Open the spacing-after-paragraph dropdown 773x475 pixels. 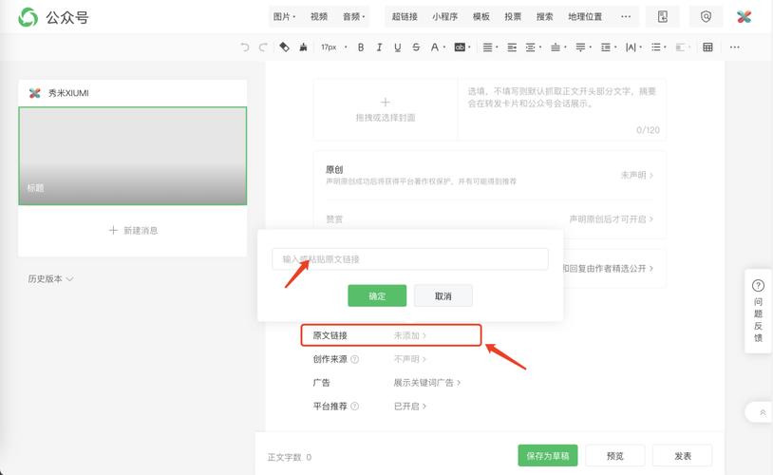click(x=583, y=47)
